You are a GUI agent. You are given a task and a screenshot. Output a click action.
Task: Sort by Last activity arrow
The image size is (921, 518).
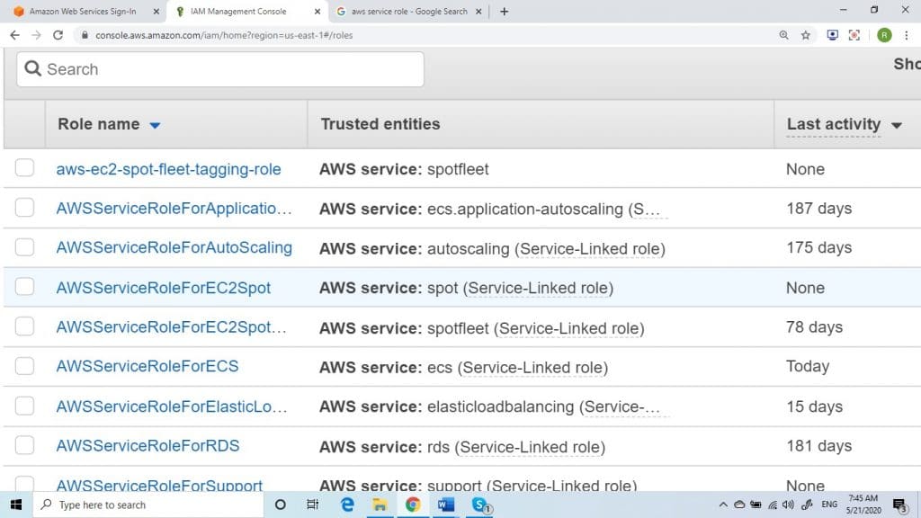click(x=897, y=125)
